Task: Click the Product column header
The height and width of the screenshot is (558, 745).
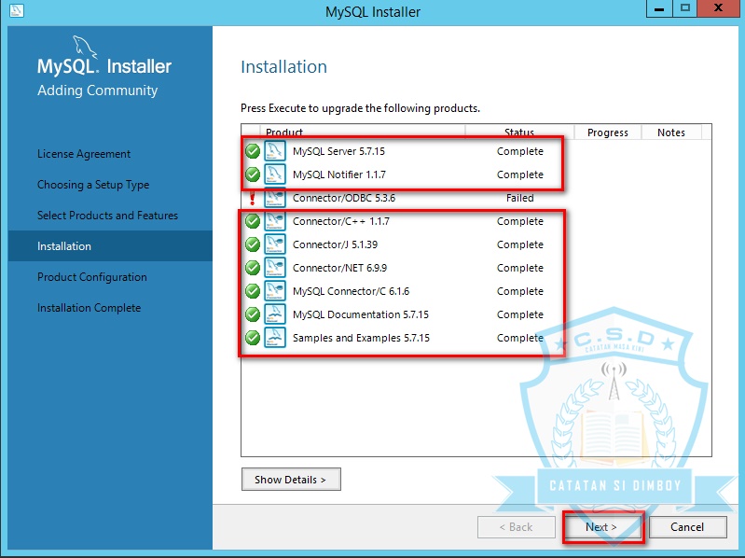Action: coord(363,133)
